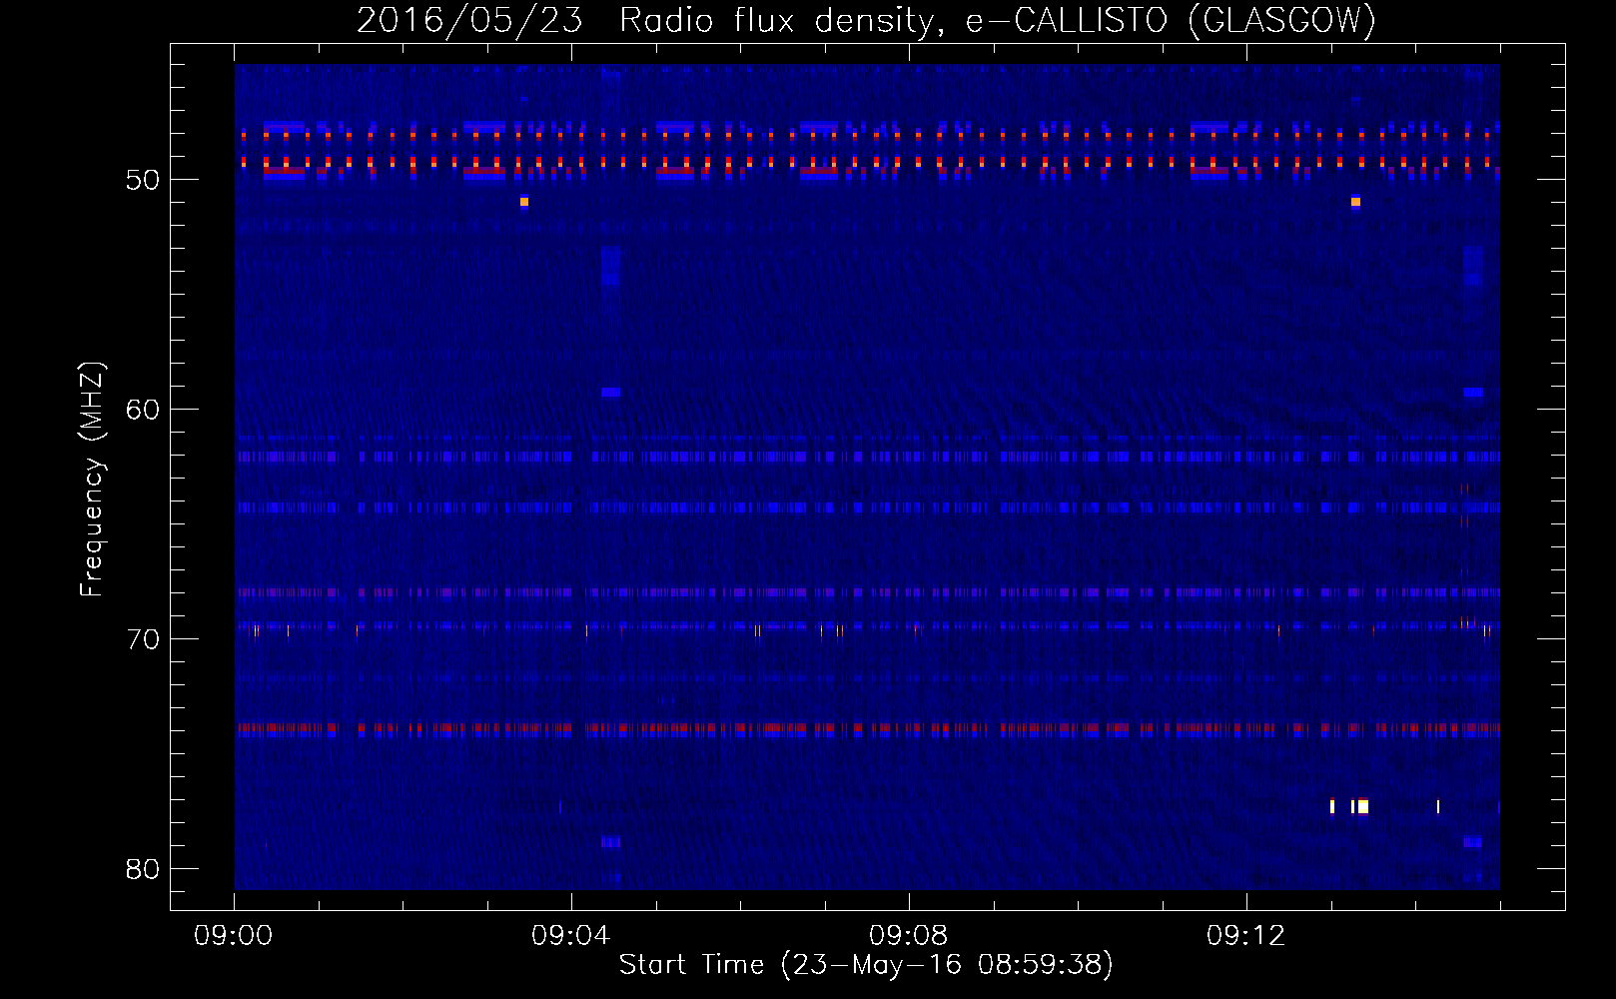Click the orange spot near 51 MHz before 09:04
The width and height of the screenshot is (1616, 999).
click(524, 202)
